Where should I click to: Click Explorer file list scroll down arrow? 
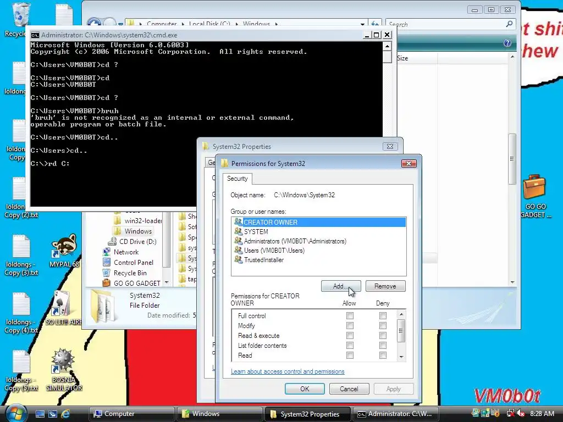pyautogui.click(x=512, y=282)
